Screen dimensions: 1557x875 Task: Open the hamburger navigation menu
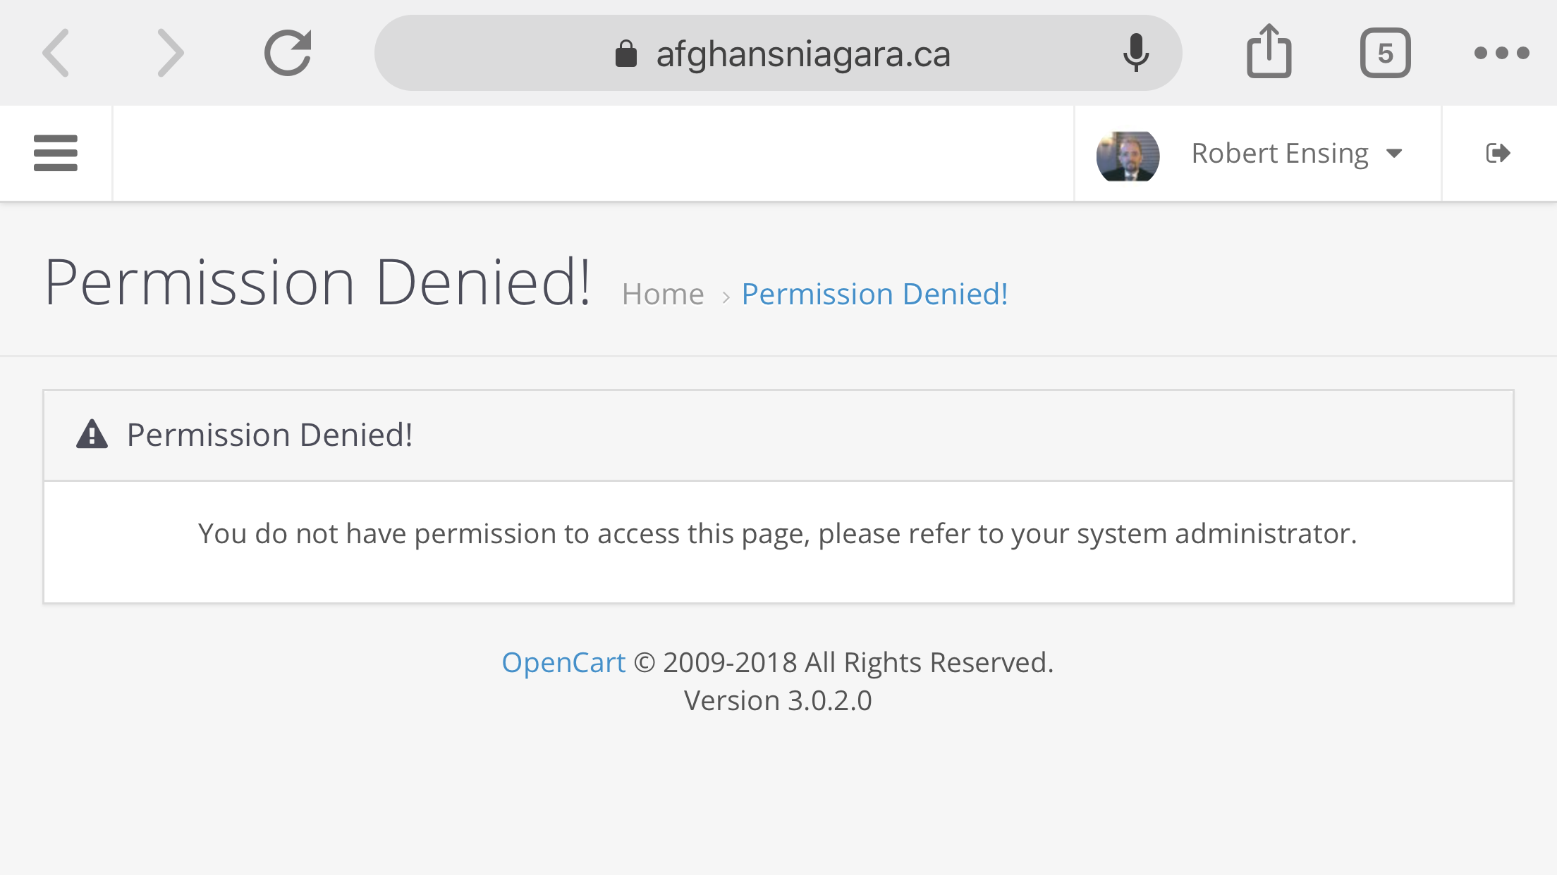point(56,153)
